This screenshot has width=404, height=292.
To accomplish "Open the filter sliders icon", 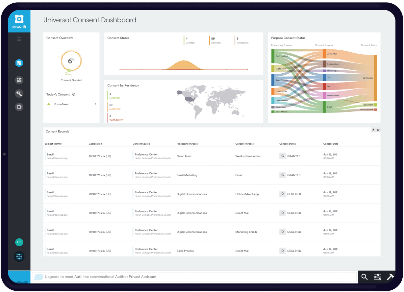I will (x=377, y=277).
